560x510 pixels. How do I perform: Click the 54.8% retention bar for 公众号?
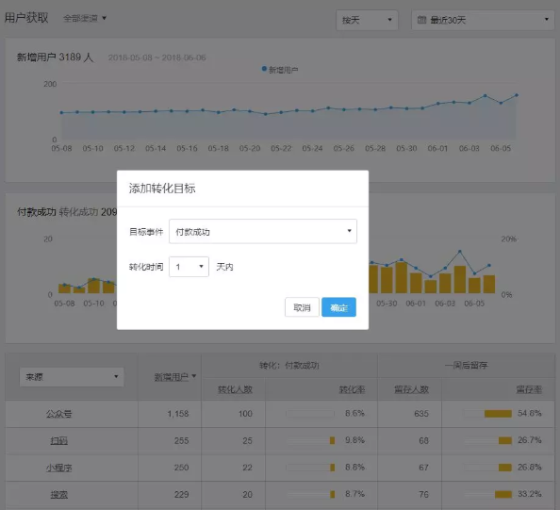point(498,414)
